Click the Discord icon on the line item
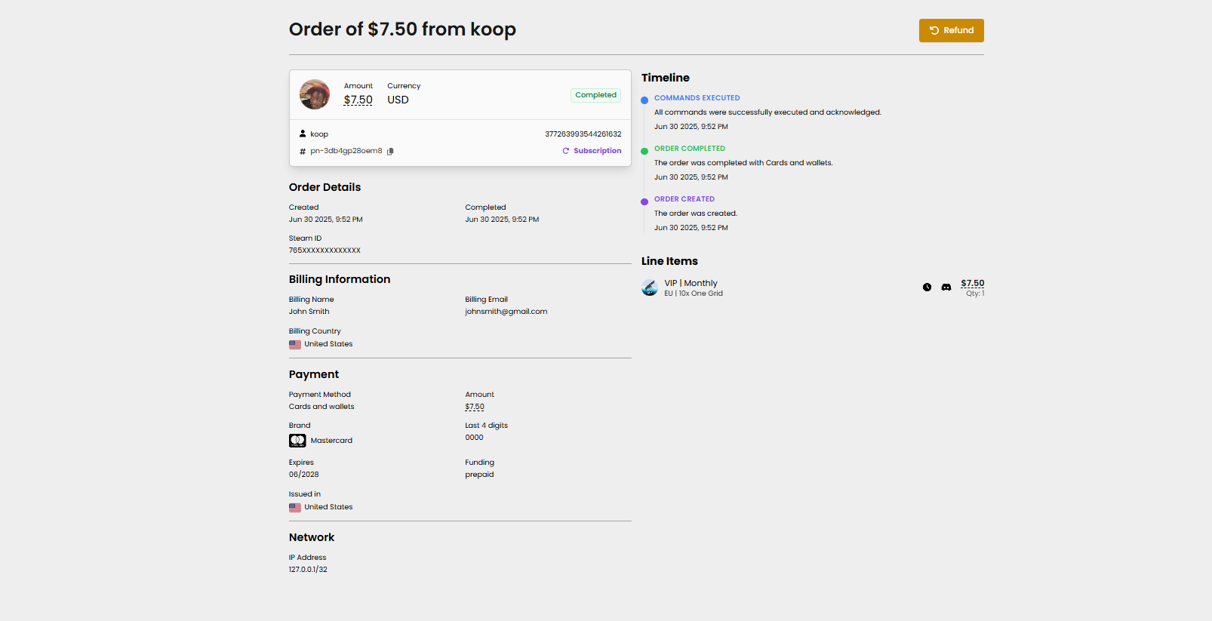1212x621 pixels. 946,287
